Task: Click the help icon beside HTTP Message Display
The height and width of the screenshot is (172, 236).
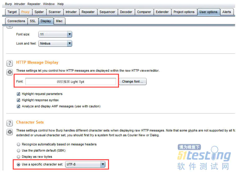Action: click(10, 63)
